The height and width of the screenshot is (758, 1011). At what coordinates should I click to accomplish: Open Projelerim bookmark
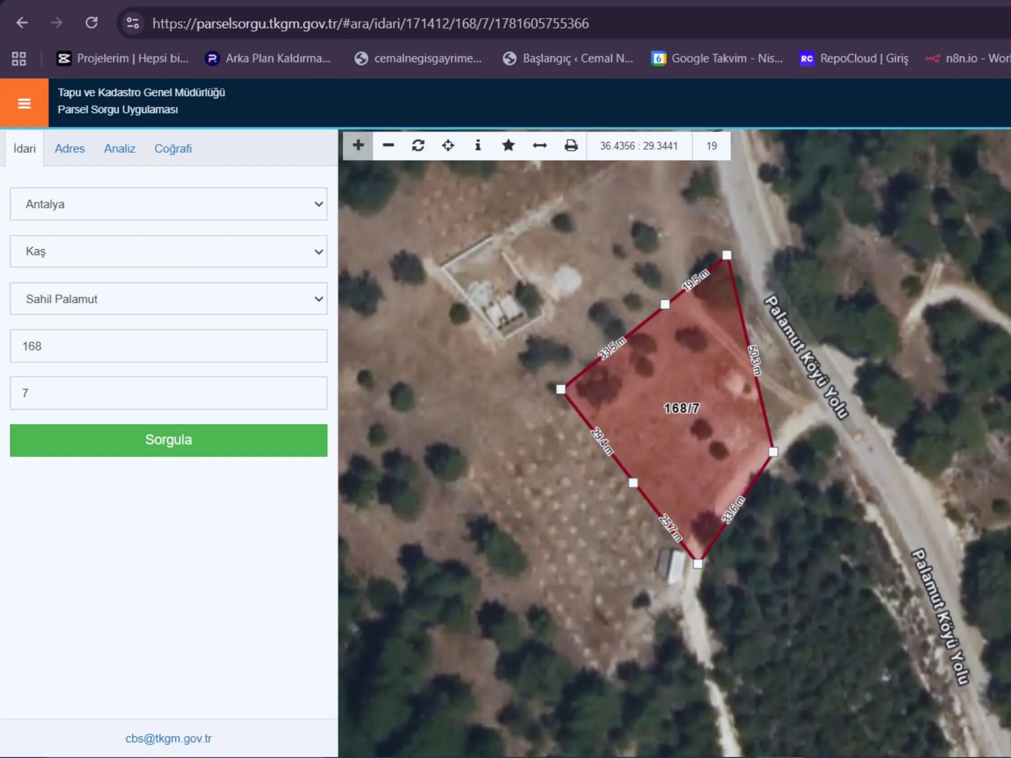coord(123,59)
